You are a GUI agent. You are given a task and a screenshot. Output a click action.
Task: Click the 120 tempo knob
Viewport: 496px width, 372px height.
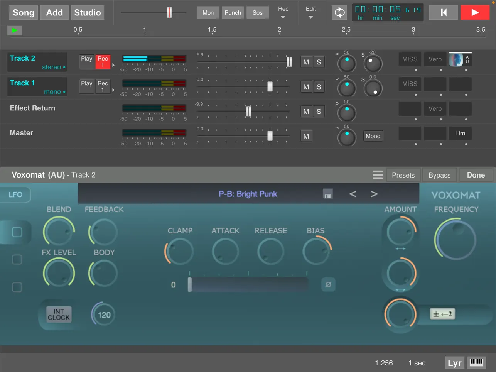point(103,315)
